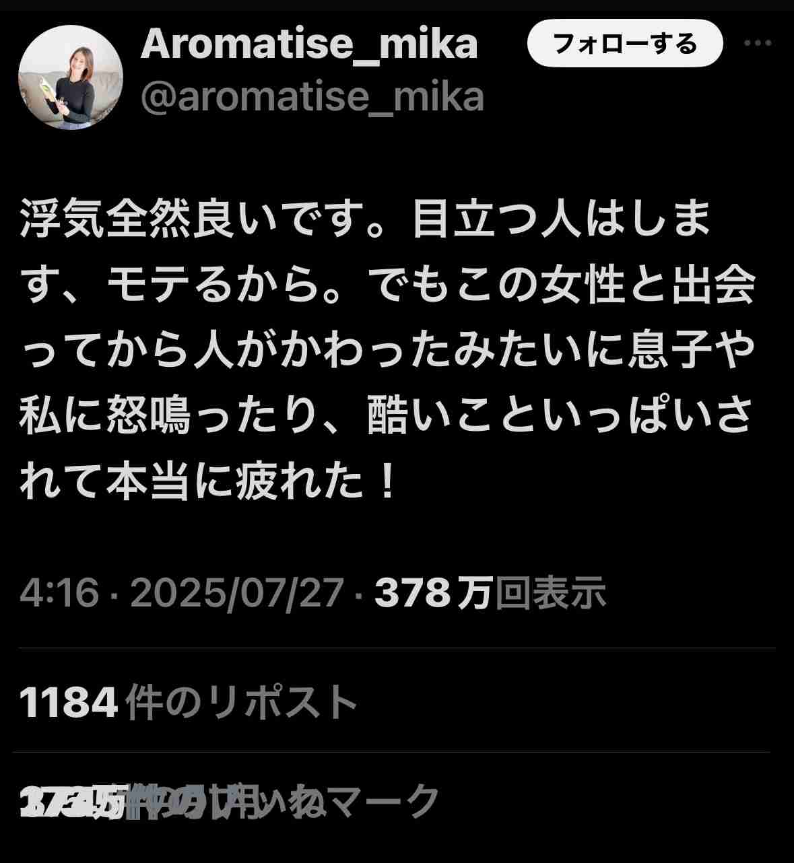Click the 回表示 views label
The height and width of the screenshot is (863, 794).
click(551, 594)
